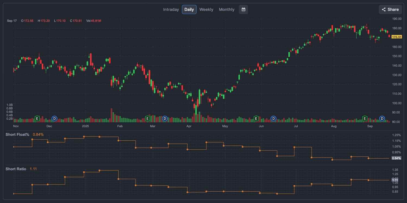Viewport: 407px width, 203px height.
Task: Click the highlighted 0.84% axis value
Action: point(396,158)
